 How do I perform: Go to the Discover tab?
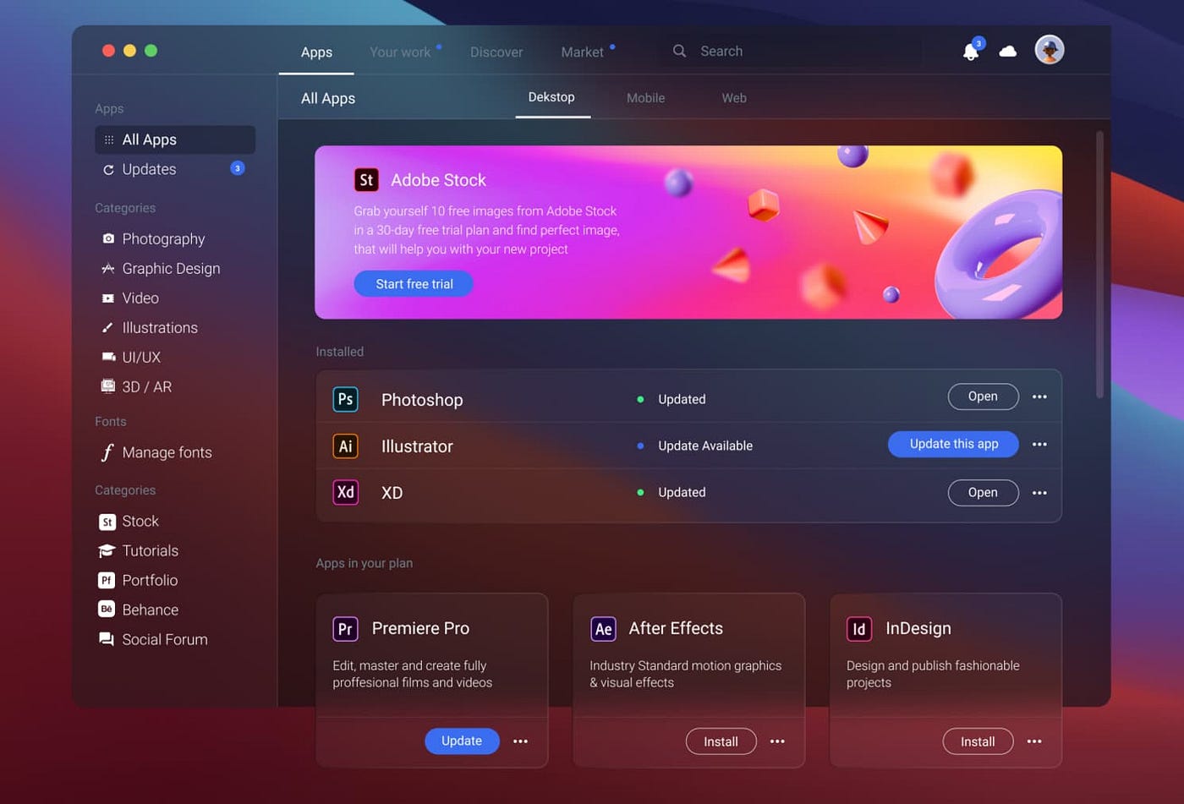496,52
